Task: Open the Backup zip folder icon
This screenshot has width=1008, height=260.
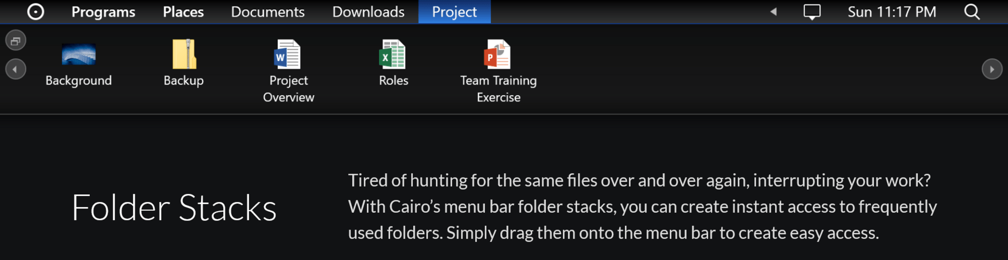Action: coord(184,54)
